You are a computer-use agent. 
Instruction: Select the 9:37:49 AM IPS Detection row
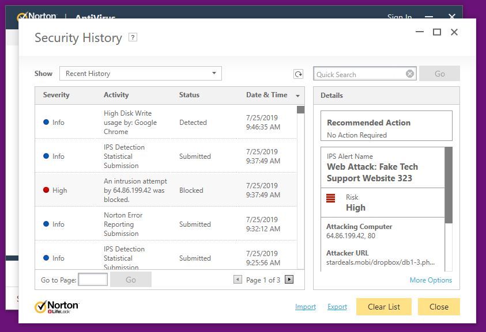click(x=166, y=156)
